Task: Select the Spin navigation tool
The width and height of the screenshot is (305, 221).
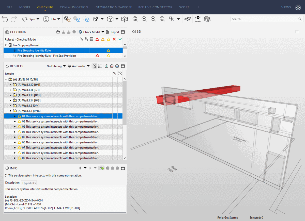Action: coord(28,19)
